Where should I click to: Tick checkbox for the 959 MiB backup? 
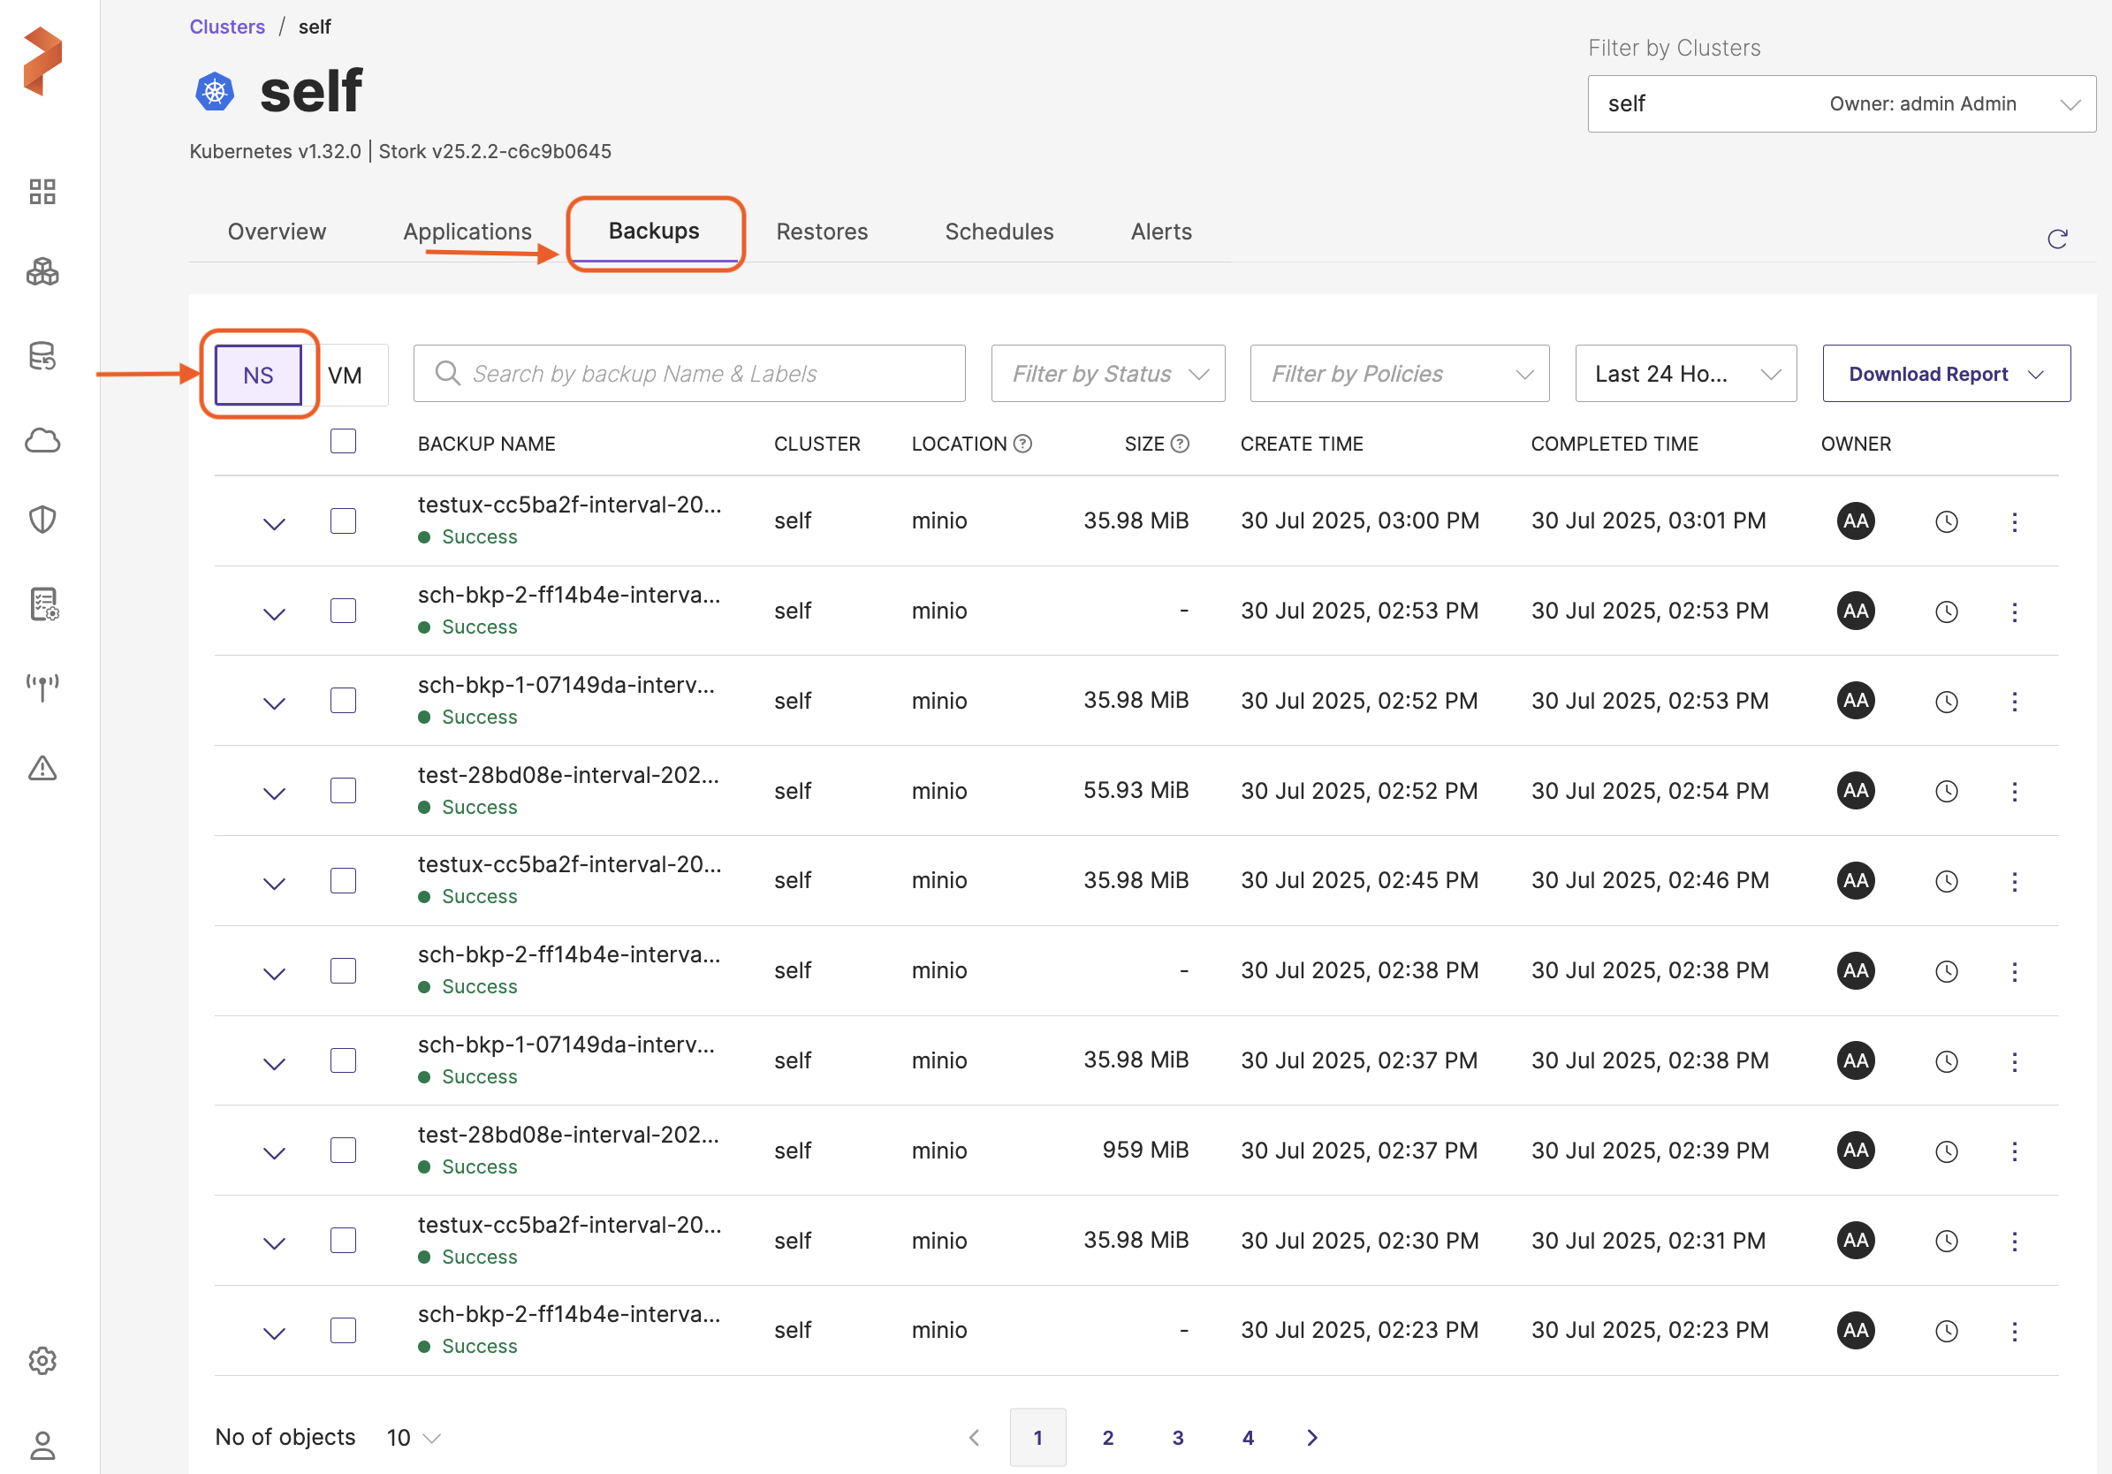point(343,1150)
